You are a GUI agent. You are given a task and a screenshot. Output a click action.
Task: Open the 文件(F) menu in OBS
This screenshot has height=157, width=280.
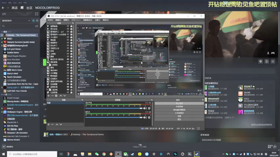(x=50, y=20)
